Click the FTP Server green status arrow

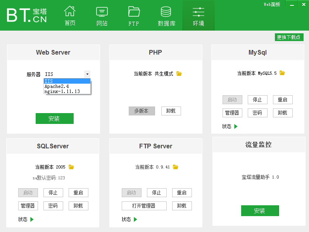point(135,219)
